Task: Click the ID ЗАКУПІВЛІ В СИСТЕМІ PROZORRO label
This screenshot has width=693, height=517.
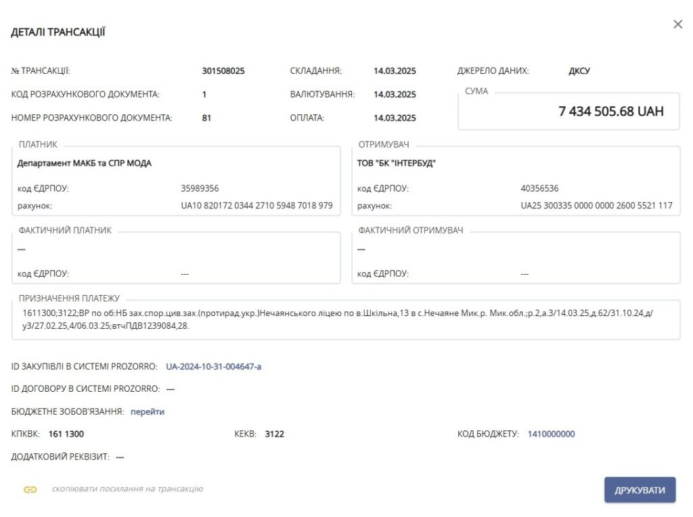Action: coord(84,366)
